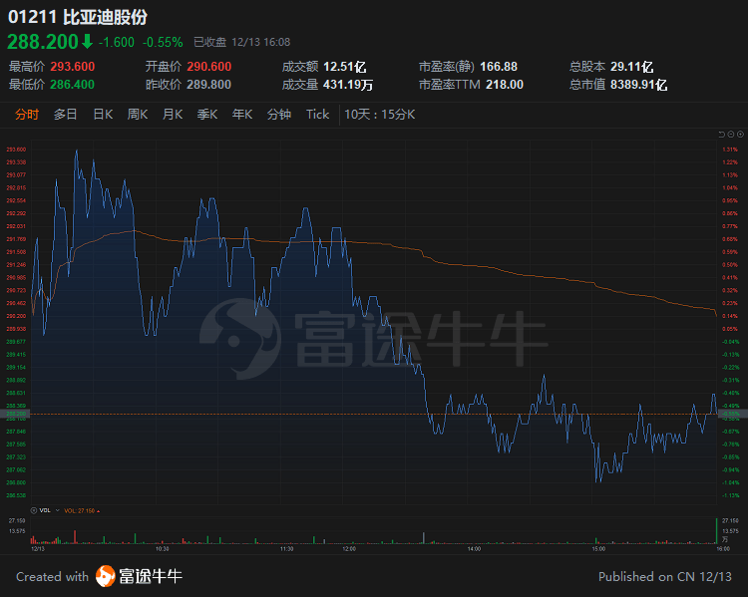Click the 14:00 label on time axis
The width and height of the screenshot is (748, 597).
click(474, 549)
